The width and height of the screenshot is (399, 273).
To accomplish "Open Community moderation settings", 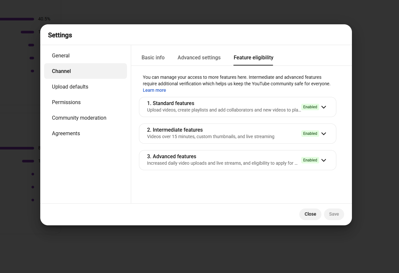I will [x=85, y=118].
